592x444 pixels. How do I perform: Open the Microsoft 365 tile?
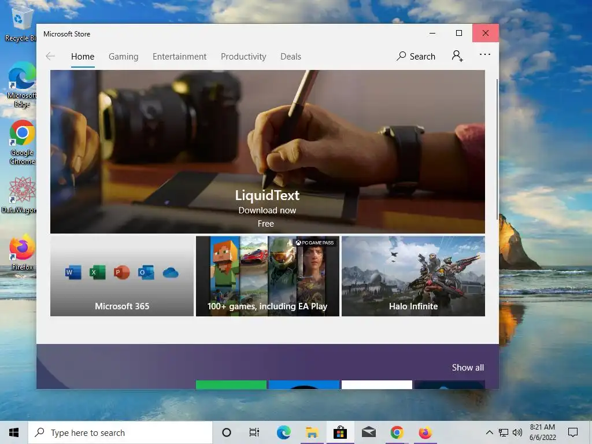[122, 276]
